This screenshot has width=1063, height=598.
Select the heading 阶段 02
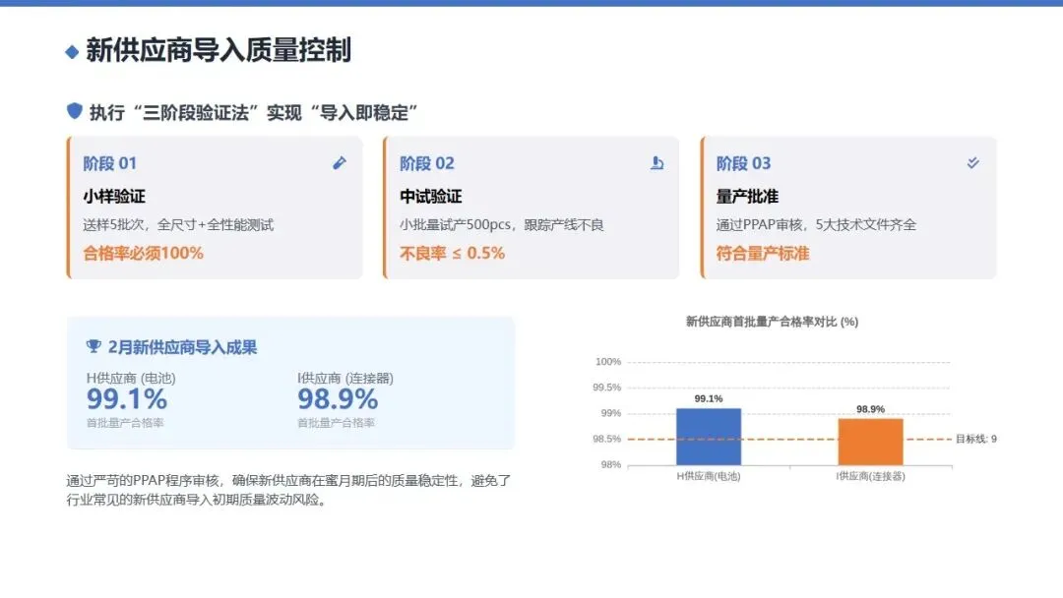(427, 163)
